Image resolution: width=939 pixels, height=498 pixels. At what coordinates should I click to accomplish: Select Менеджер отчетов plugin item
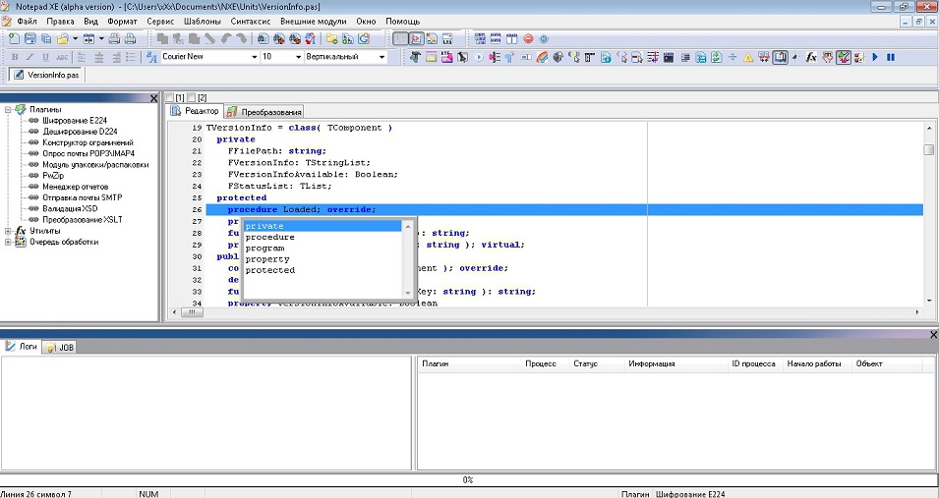pos(75,187)
